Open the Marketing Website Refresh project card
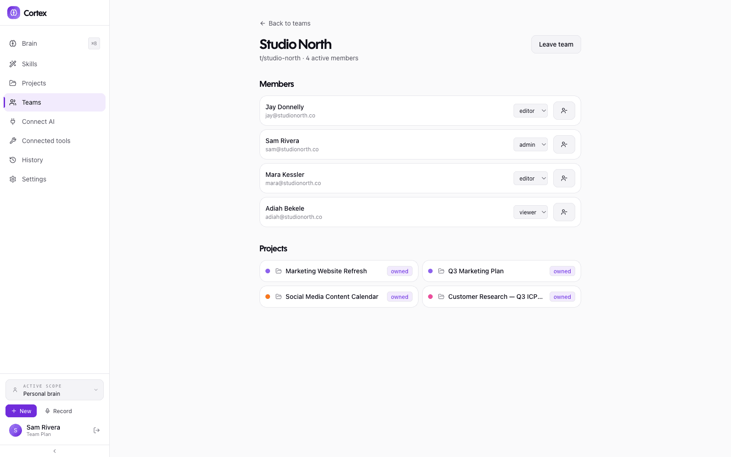Image resolution: width=731 pixels, height=457 pixels. pos(339,271)
